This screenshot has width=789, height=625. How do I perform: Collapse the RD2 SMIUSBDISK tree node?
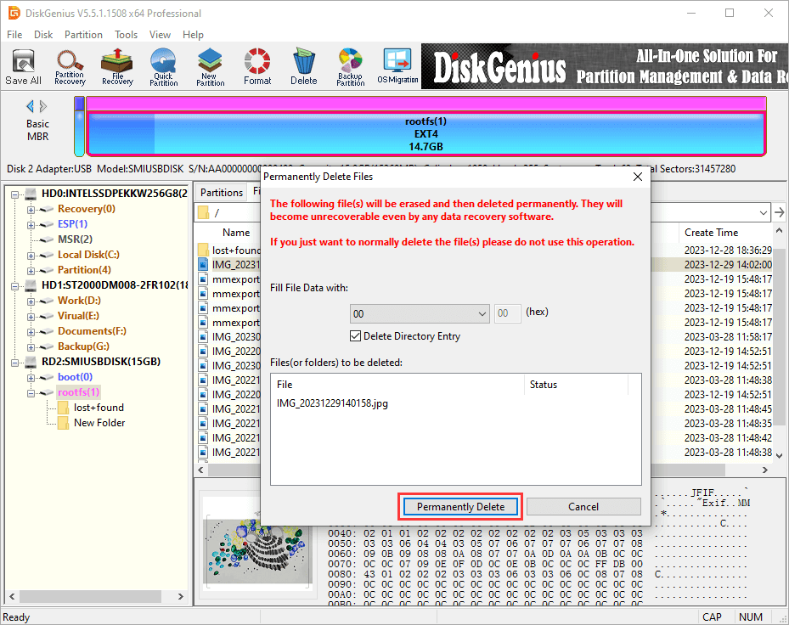coord(14,363)
